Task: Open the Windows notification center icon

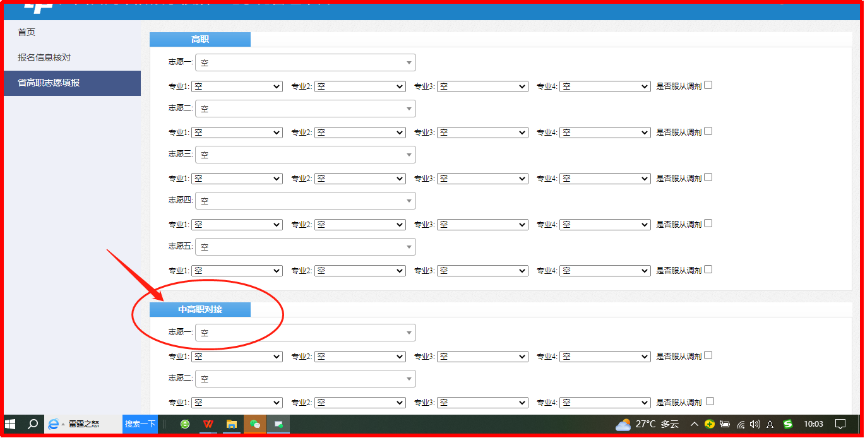Action: click(840, 424)
